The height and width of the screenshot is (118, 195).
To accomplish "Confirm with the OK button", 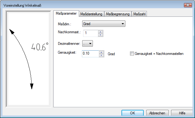I will 132,113.
